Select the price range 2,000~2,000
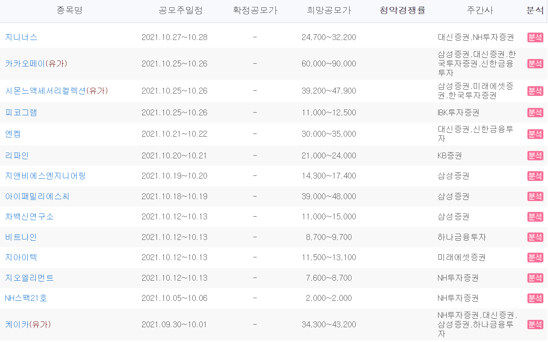This screenshot has height=342, width=548. click(x=329, y=298)
